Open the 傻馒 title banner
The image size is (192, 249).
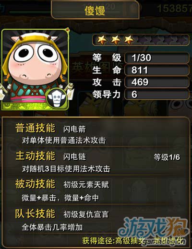tap(95, 11)
